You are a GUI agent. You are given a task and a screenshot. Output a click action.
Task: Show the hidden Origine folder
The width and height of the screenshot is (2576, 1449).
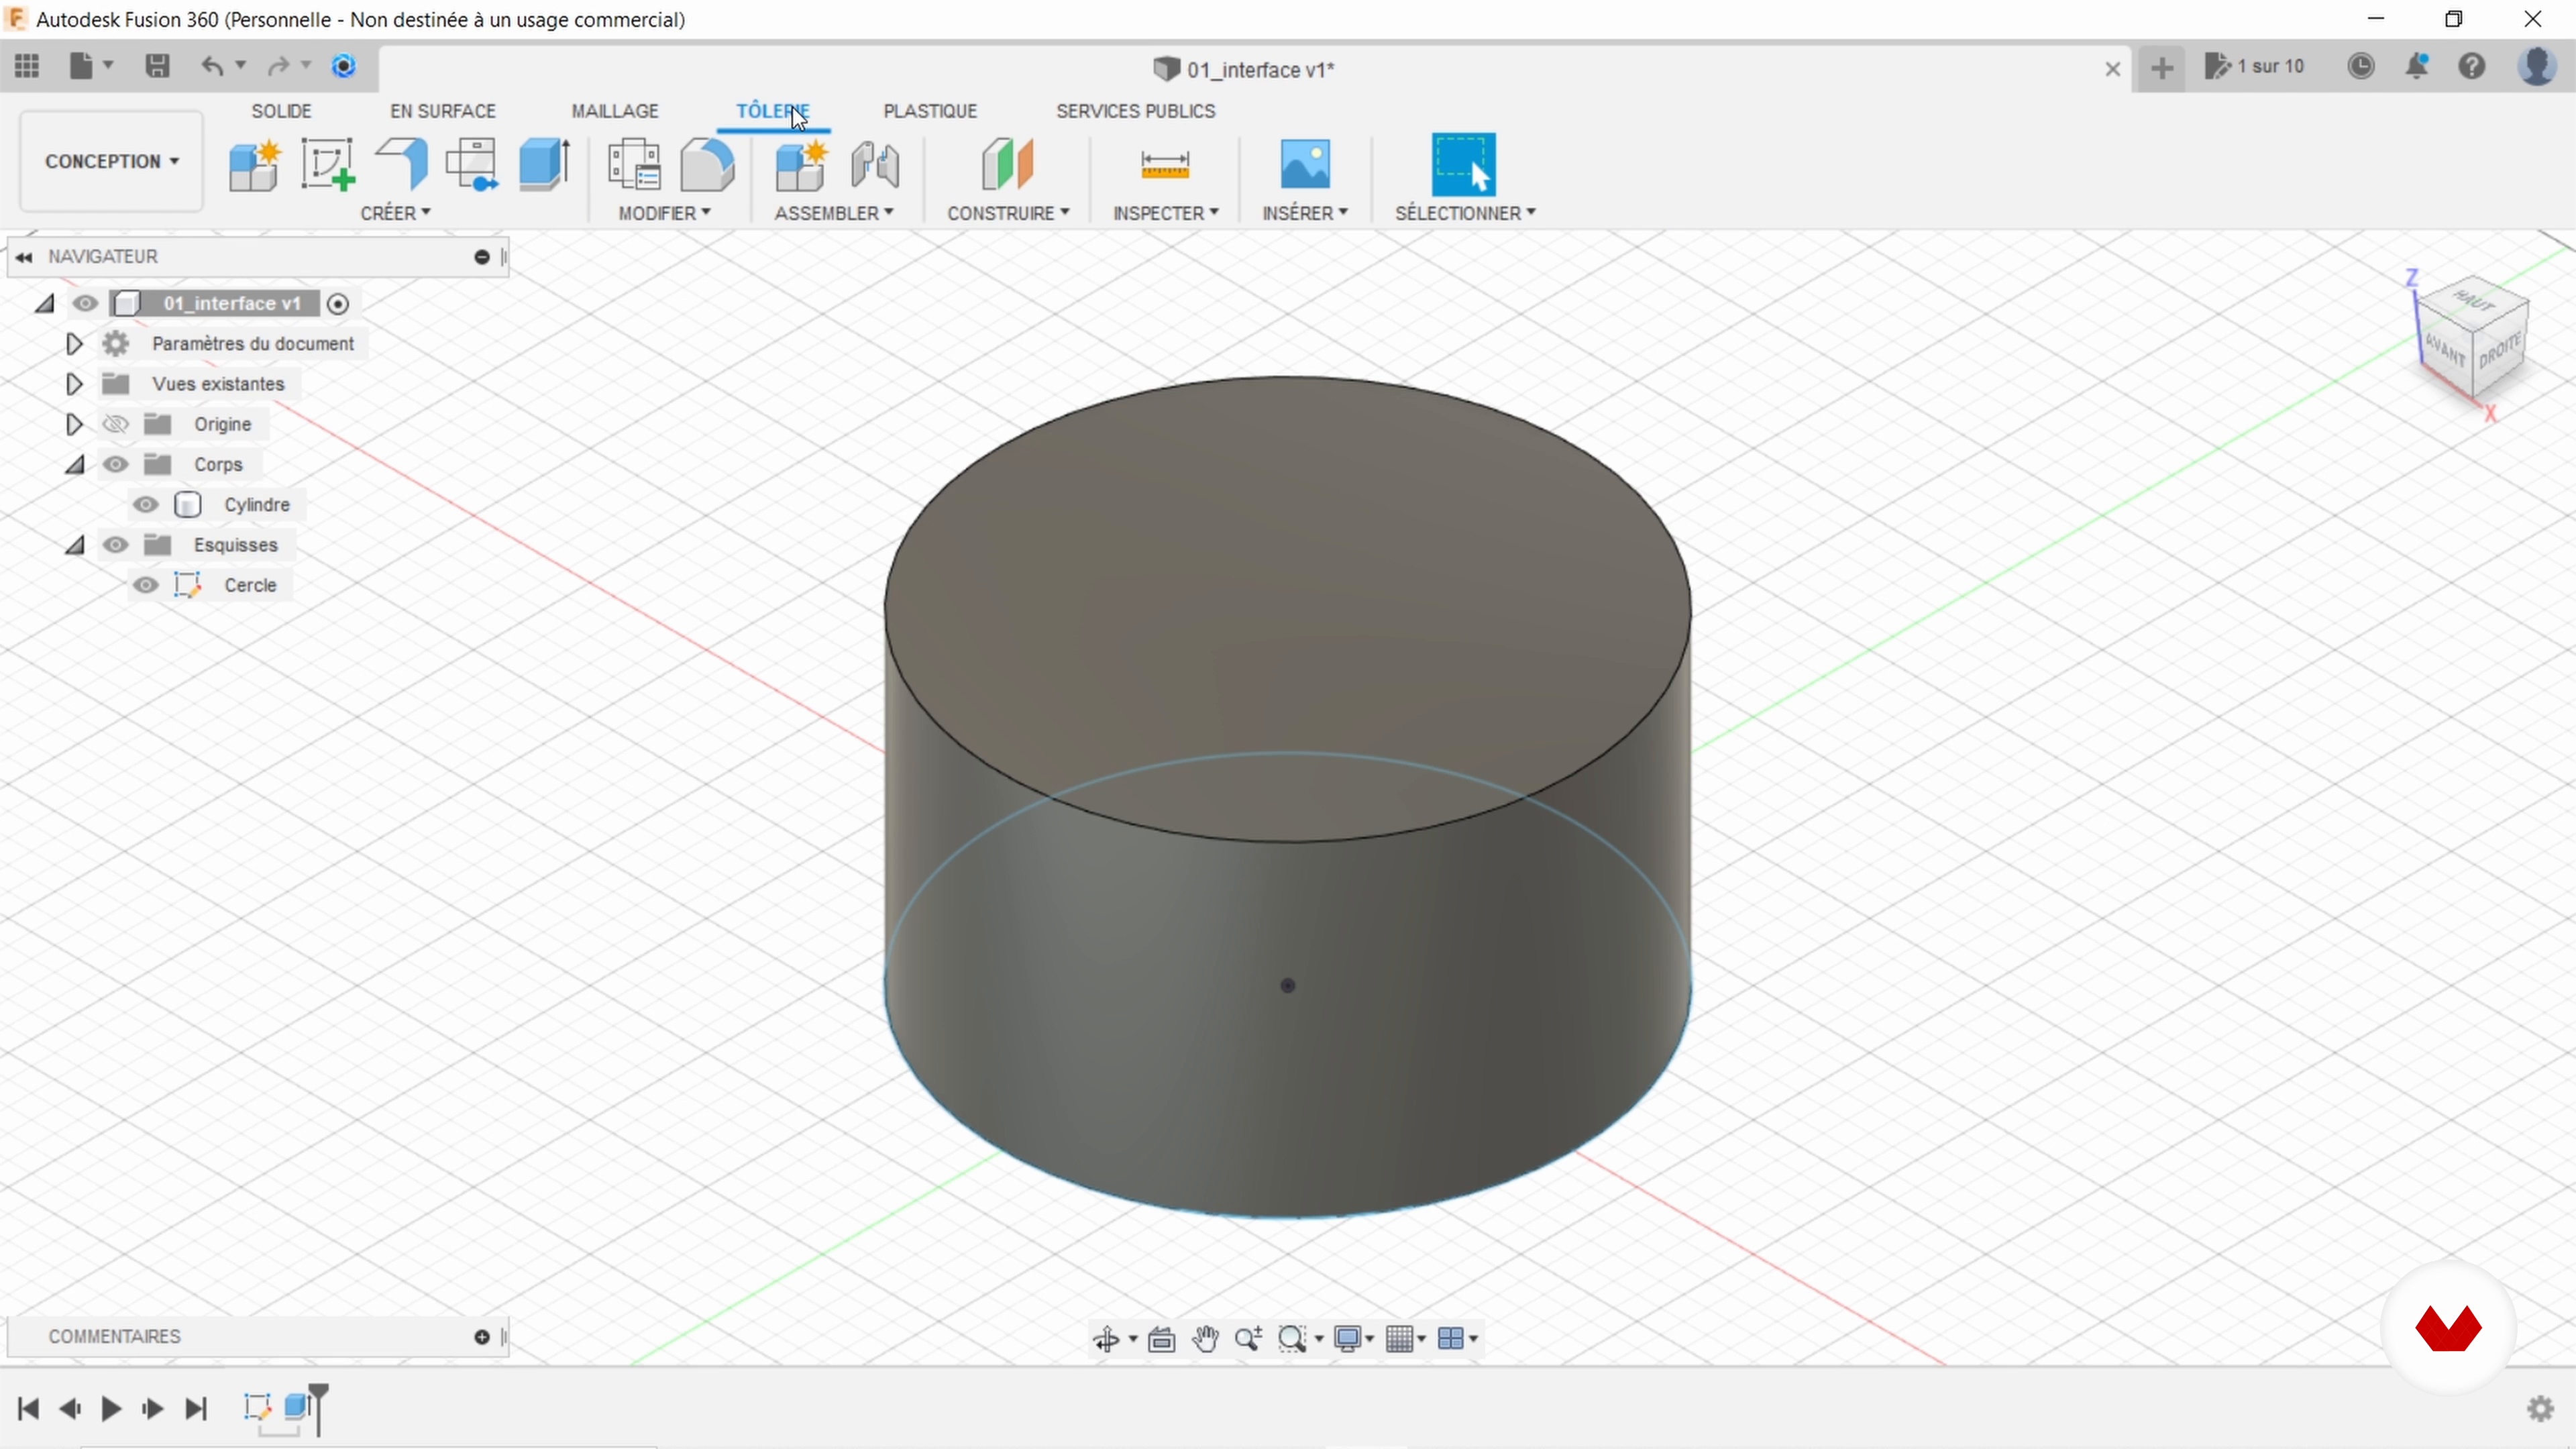[x=116, y=424]
